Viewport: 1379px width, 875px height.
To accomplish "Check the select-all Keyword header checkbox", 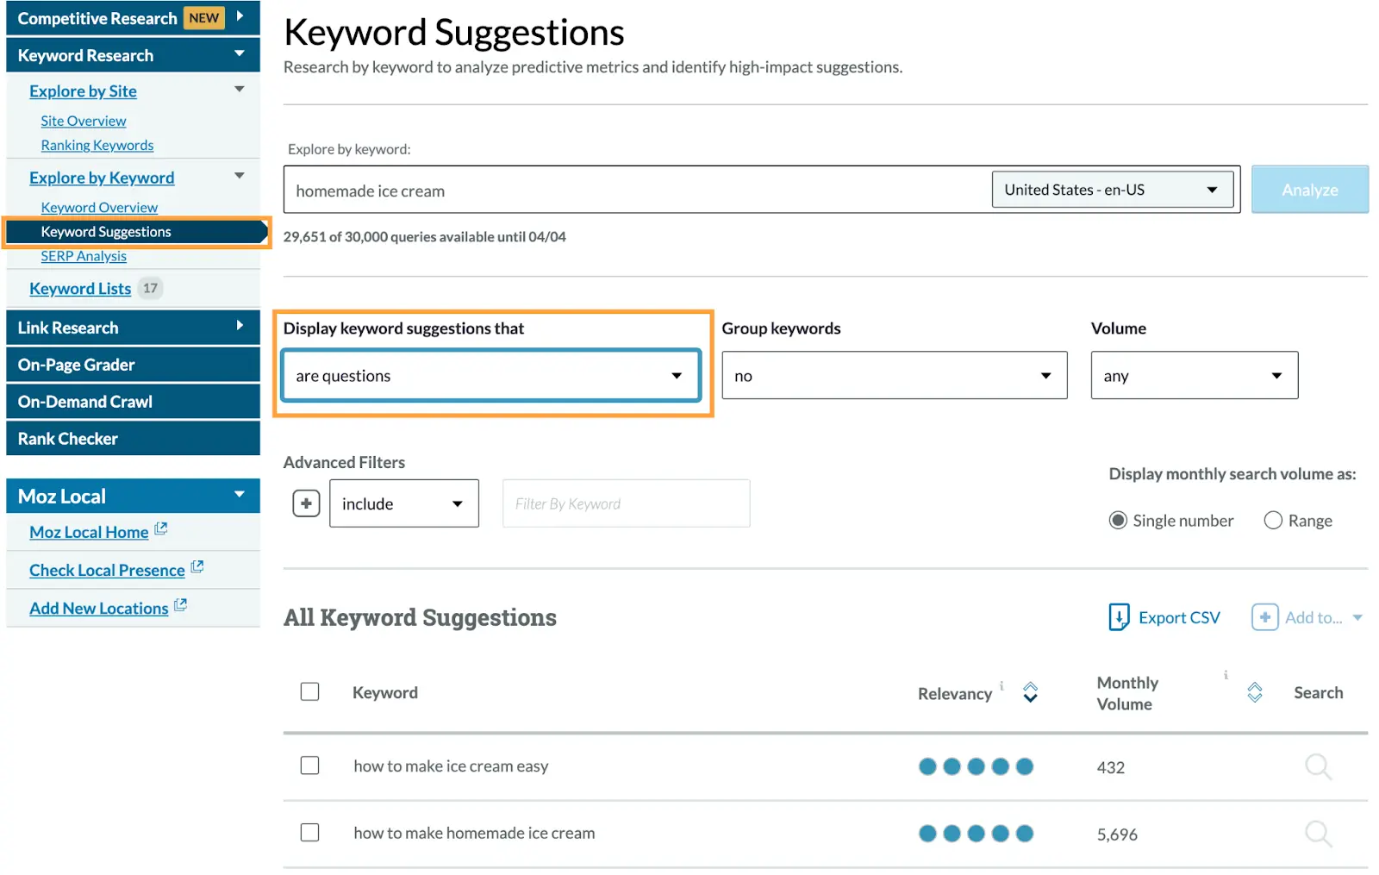I will [309, 692].
